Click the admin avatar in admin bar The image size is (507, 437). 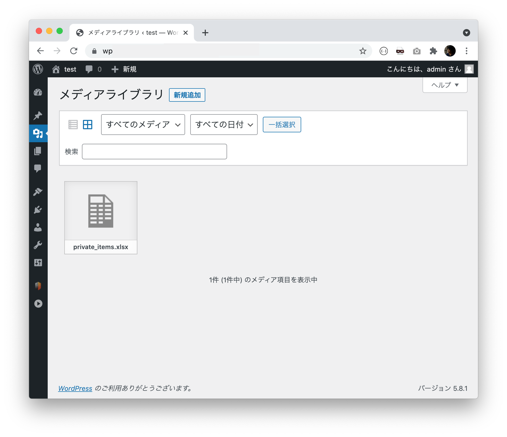(469, 69)
